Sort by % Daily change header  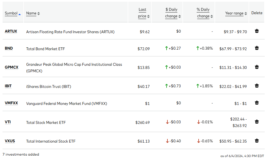[205, 13]
